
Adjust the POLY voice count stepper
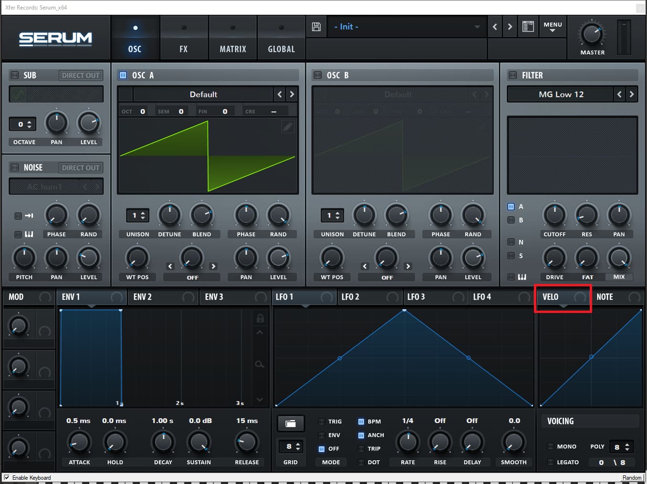pyautogui.click(x=621, y=447)
